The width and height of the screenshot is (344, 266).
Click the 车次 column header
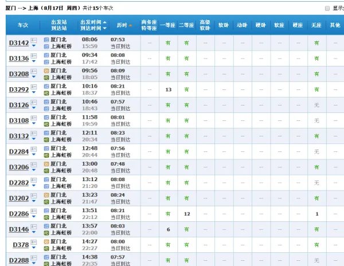[23, 25]
